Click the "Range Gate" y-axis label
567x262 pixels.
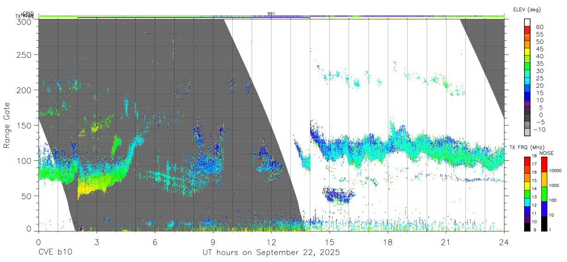click(x=7, y=125)
